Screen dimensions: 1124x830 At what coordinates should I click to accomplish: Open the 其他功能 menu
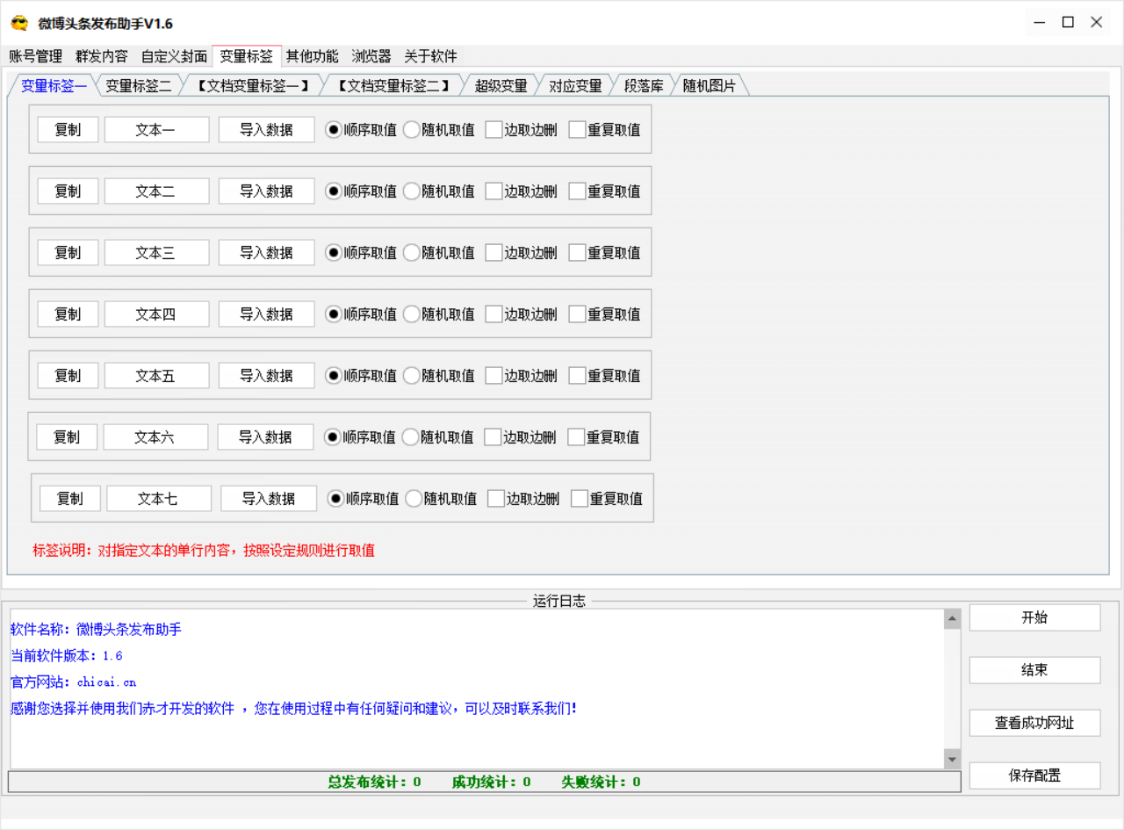coord(313,56)
